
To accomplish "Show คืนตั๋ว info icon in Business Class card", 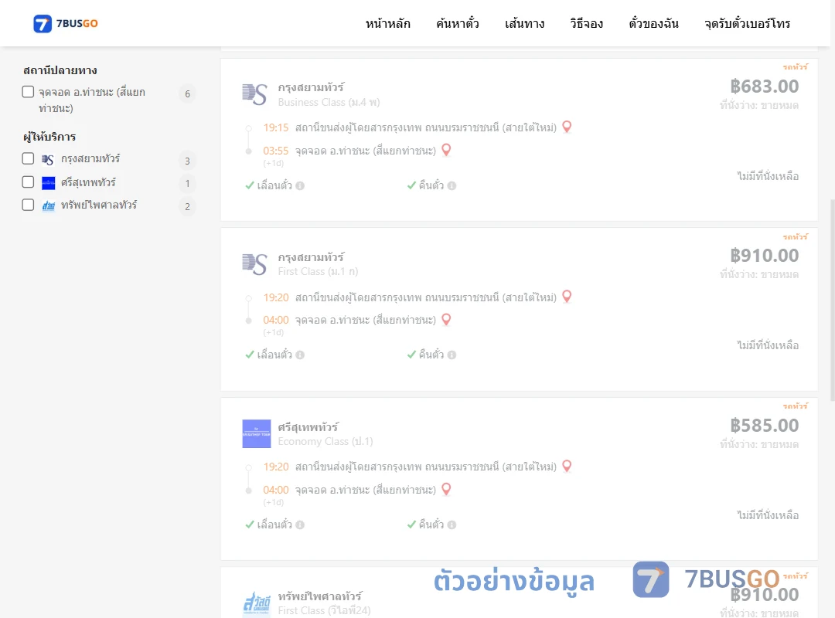I will (452, 185).
